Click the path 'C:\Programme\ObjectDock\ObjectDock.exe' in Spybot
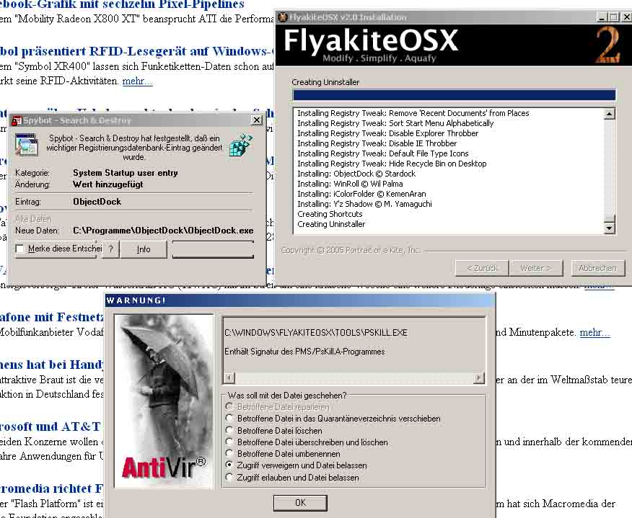The height and width of the screenshot is (518, 632). [163, 231]
